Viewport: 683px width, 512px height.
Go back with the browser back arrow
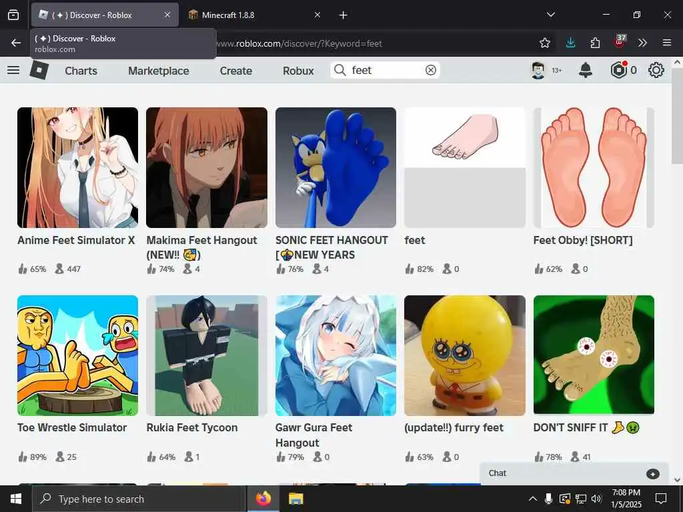16,43
